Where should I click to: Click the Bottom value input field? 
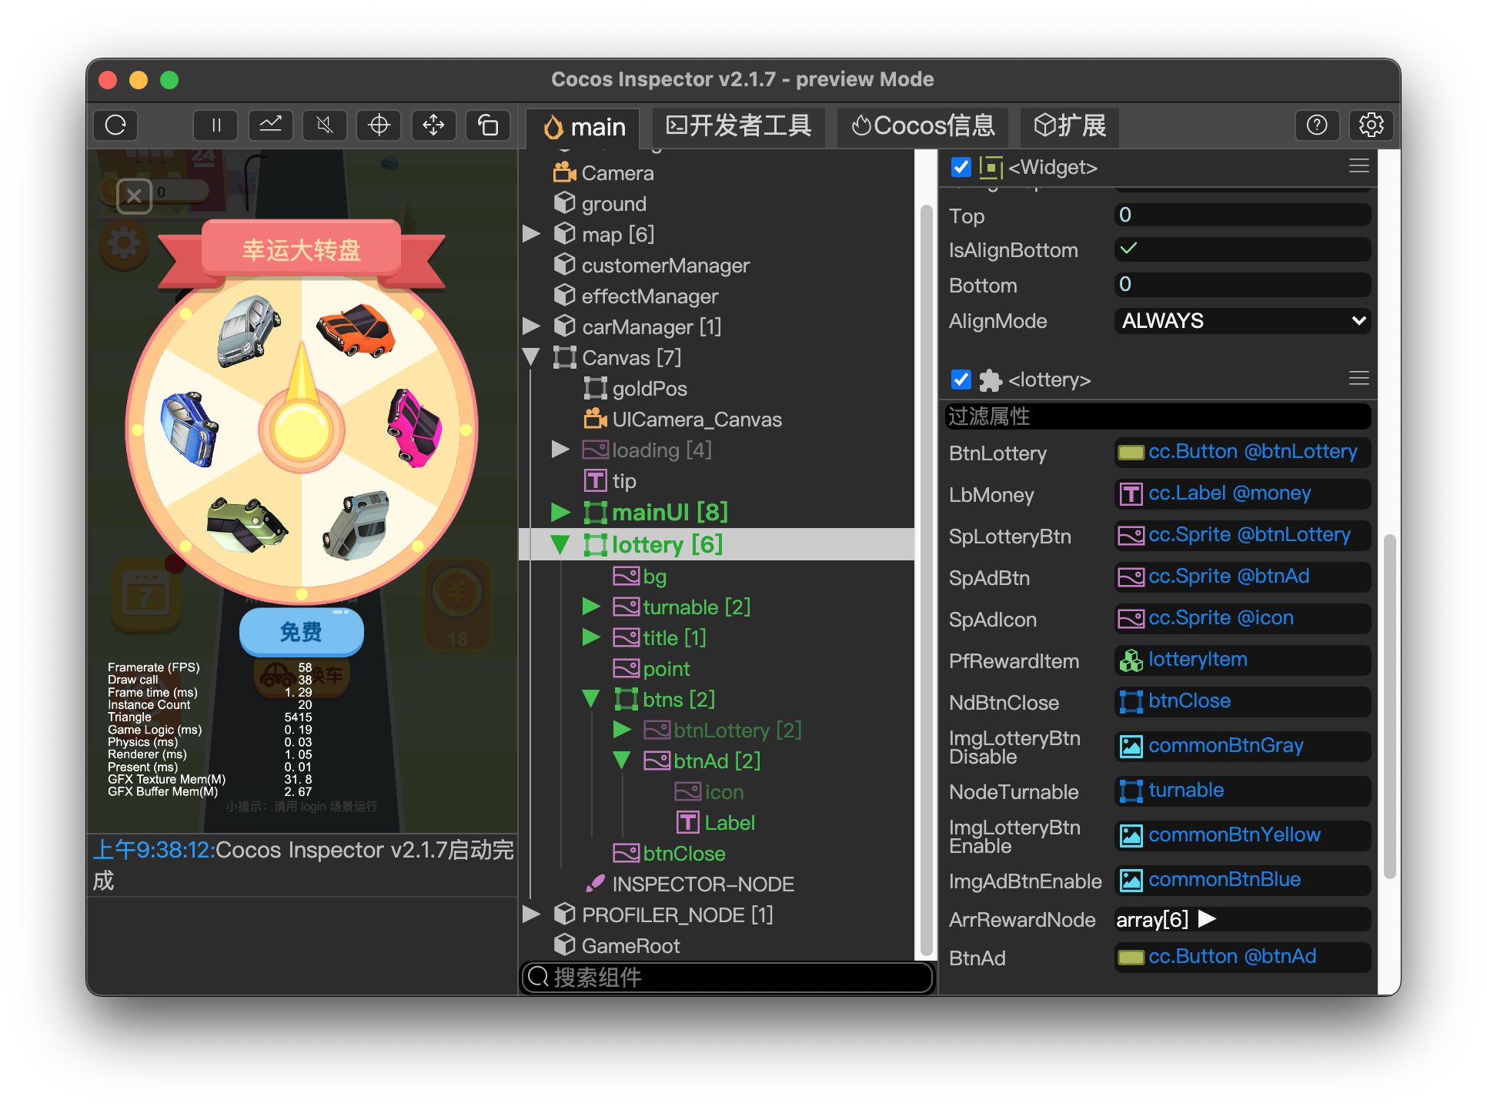(x=1241, y=285)
